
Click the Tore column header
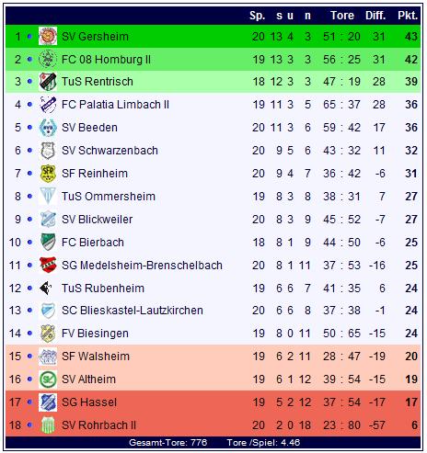[342, 16]
